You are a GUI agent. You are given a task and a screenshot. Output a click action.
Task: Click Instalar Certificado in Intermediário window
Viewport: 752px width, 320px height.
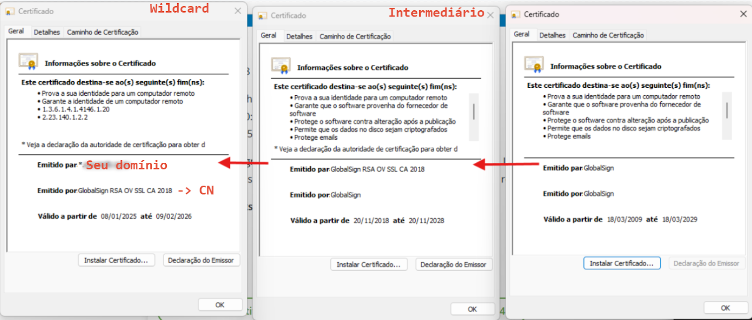tap(368, 265)
